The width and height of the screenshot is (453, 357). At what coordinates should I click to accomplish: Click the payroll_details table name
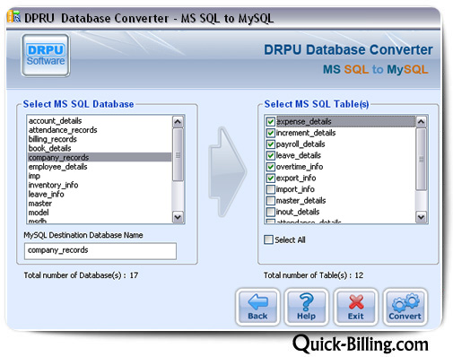(301, 144)
